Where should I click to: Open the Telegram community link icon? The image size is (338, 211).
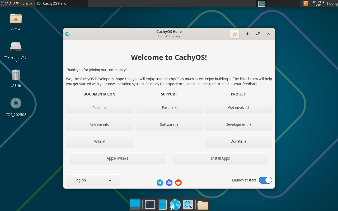point(160,183)
